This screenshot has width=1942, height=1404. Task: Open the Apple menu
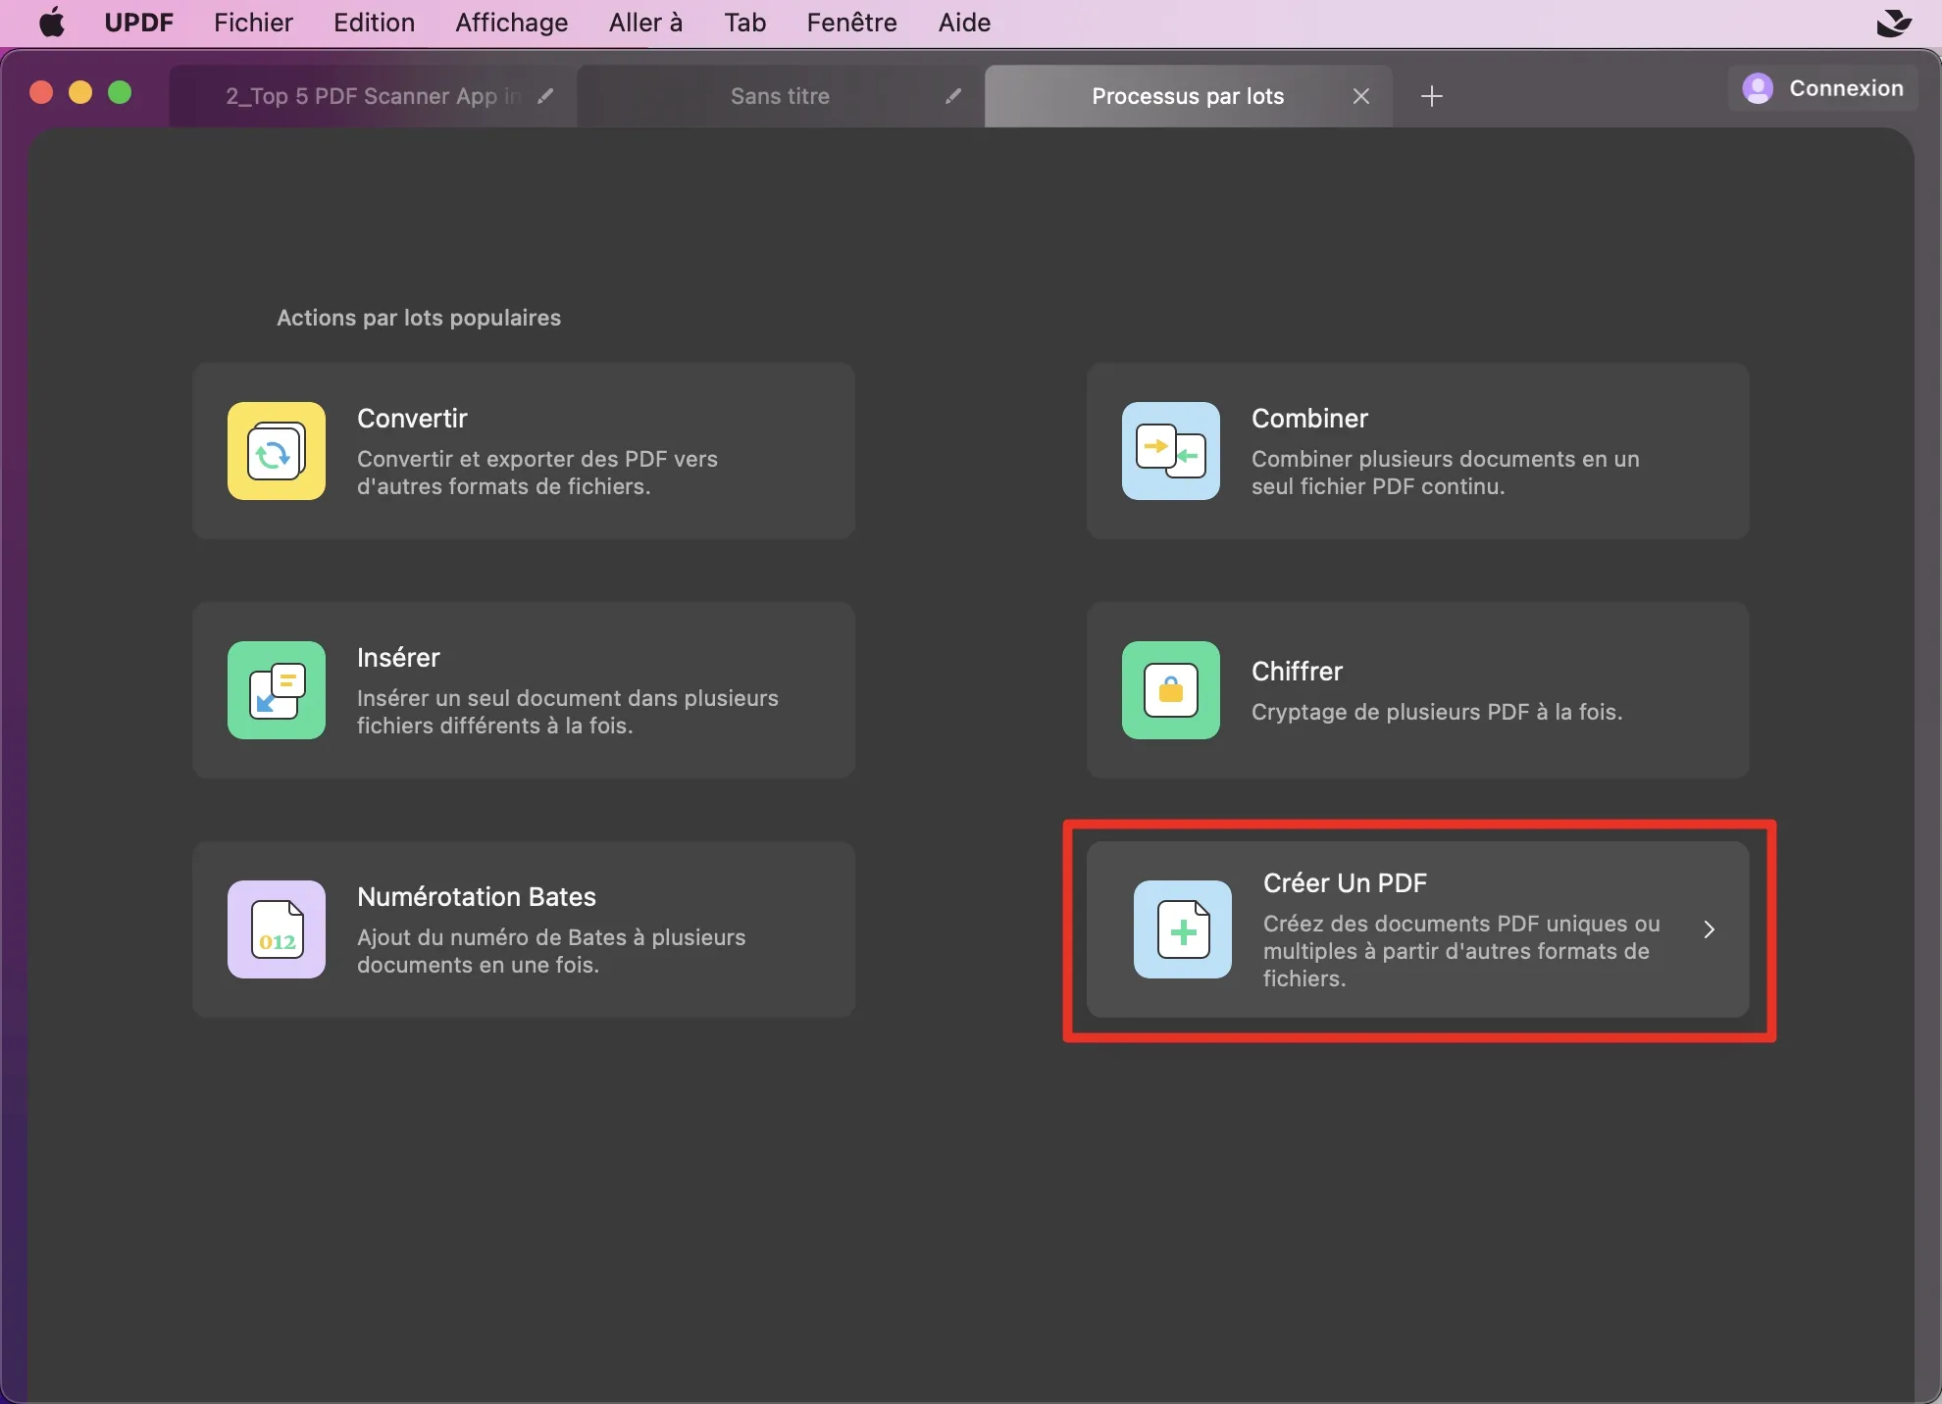[51, 23]
